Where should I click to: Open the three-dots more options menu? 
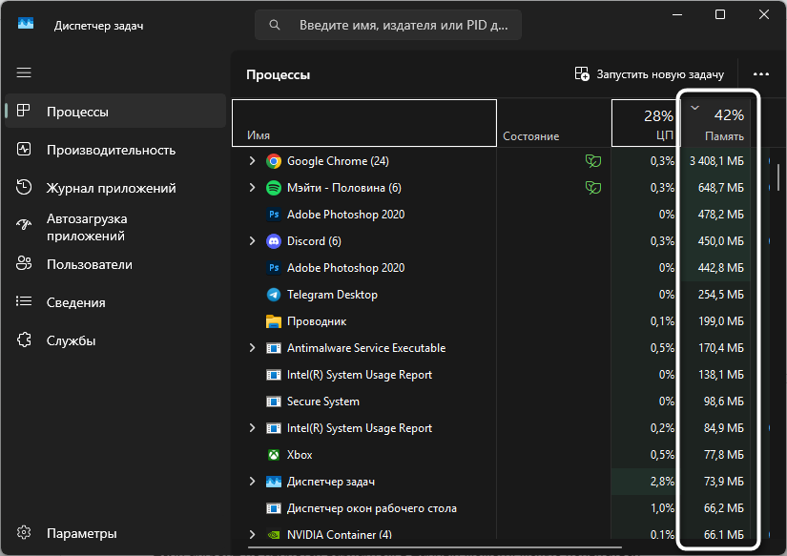click(760, 74)
